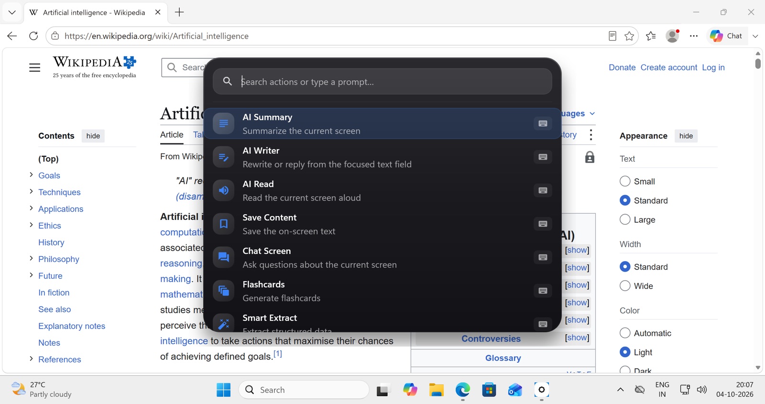
Task: Expand the Philosophy section in Contents
Action: (x=31, y=259)
